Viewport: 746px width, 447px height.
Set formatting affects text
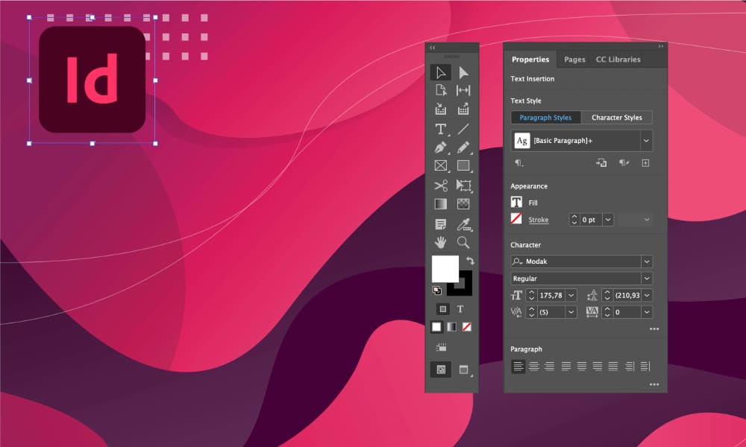[460, 309]
